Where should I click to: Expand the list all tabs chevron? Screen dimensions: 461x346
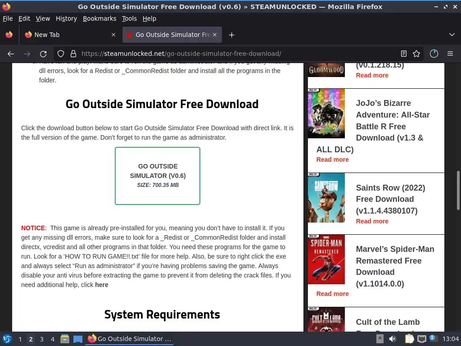452,35
